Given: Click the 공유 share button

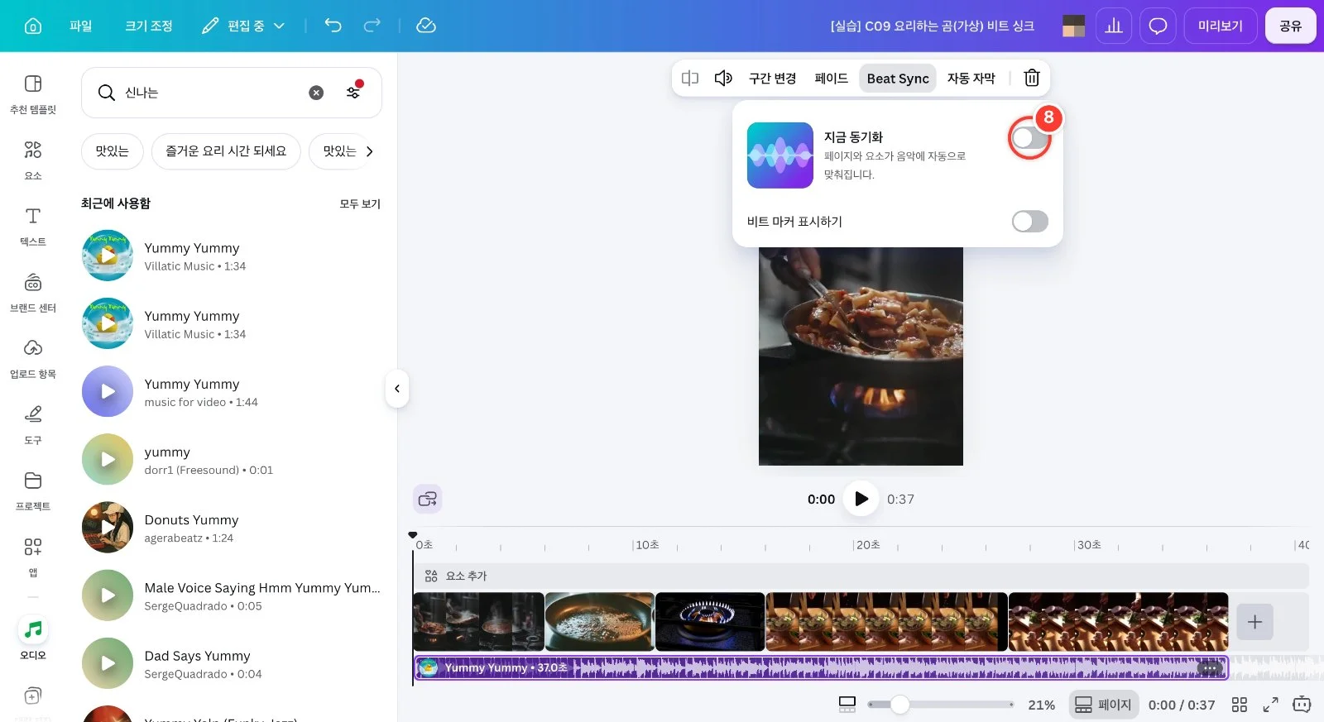Looking at the screenshot, I should (x=1290, y=26).
